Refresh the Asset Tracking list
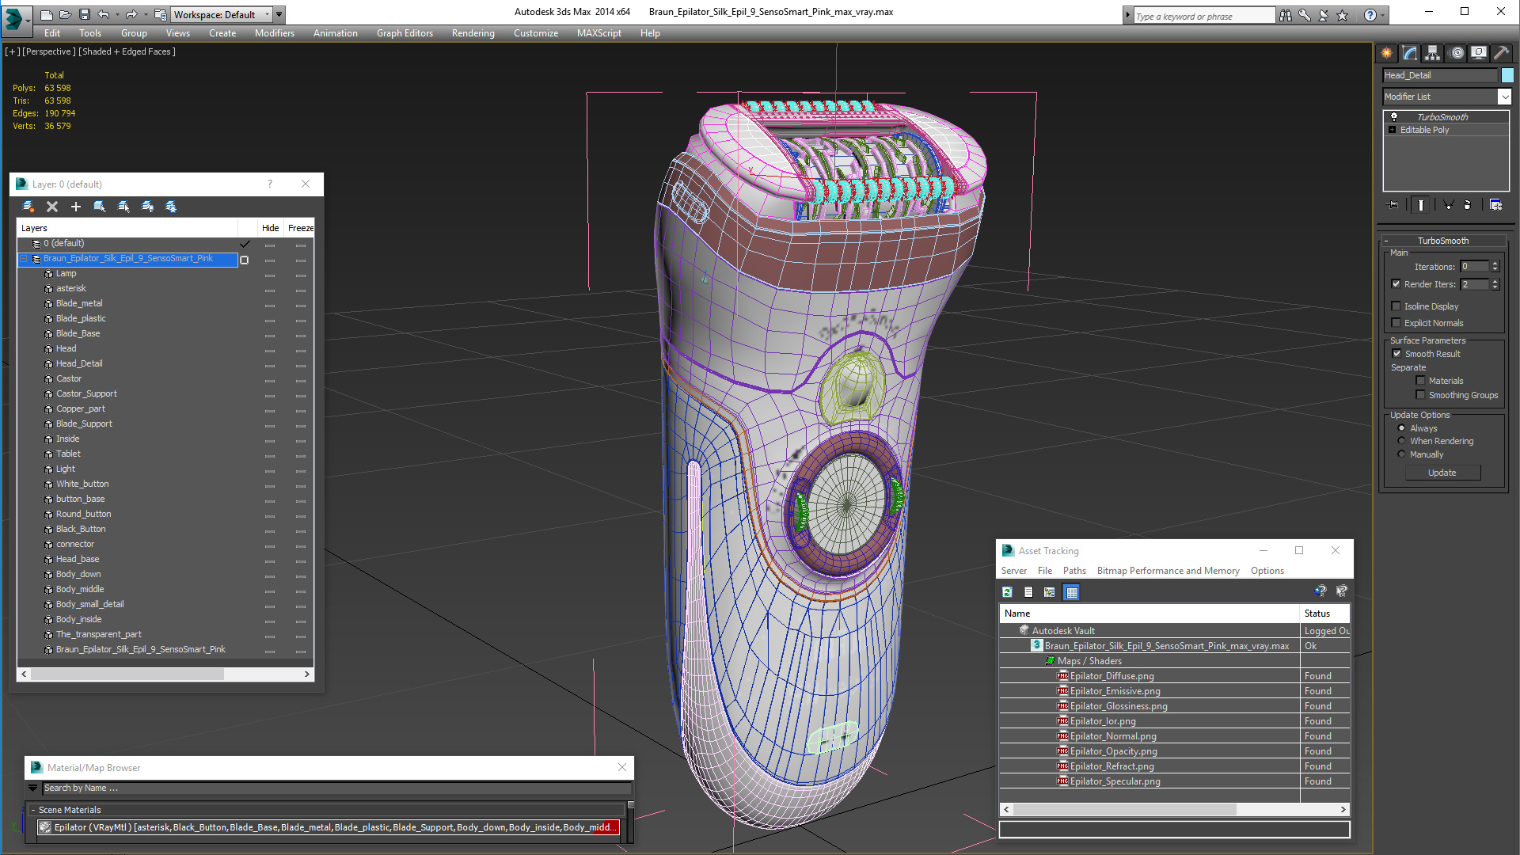 pos(1007,592)
